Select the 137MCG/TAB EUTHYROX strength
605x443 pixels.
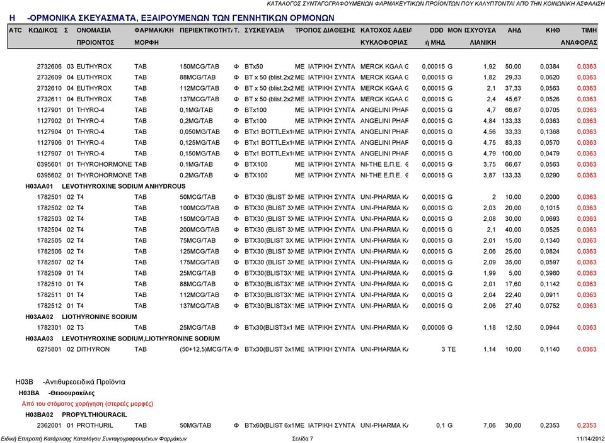coord(199,99)
